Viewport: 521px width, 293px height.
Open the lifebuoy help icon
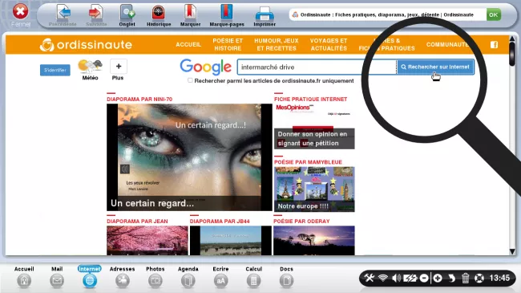(479, 278)
